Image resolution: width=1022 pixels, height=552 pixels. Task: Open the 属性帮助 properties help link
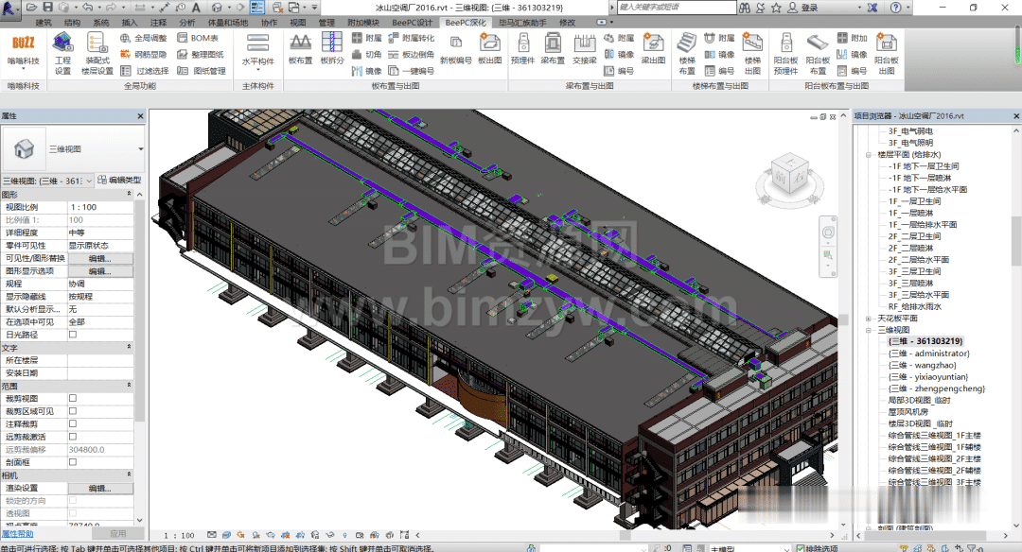(x=18, y=534)
